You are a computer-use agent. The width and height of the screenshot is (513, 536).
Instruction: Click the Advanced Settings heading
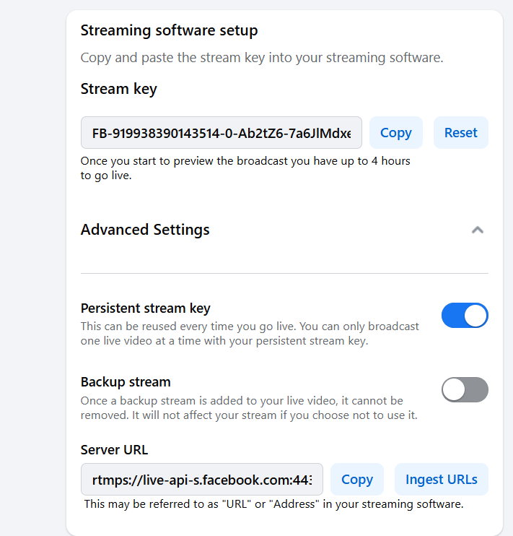(x=145, y=230)
